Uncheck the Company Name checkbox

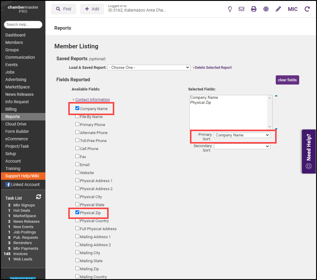point(77,108)
